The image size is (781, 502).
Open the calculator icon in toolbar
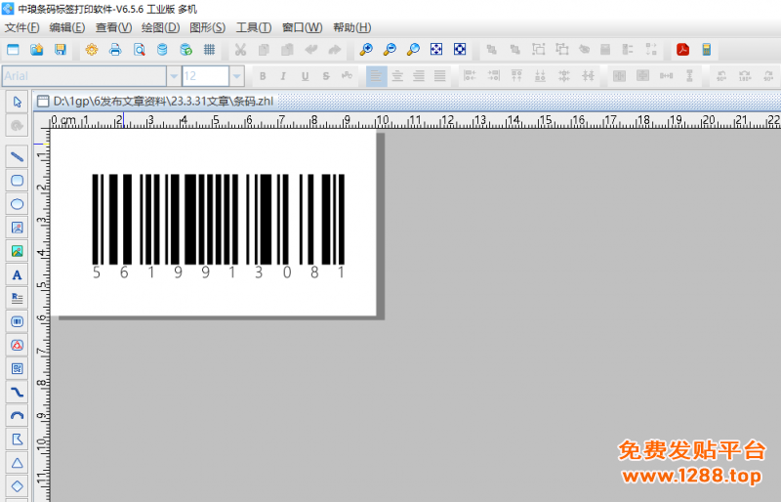tap(706, 50)
